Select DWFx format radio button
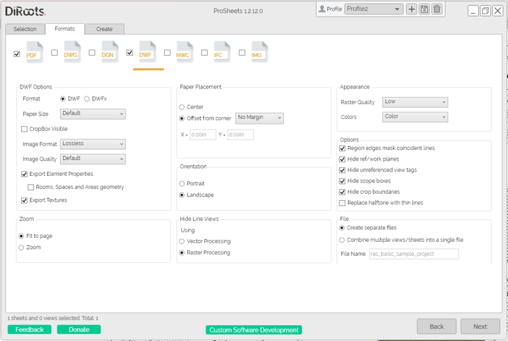This screenshot has height=341, width=508. (x=87, y=99)
